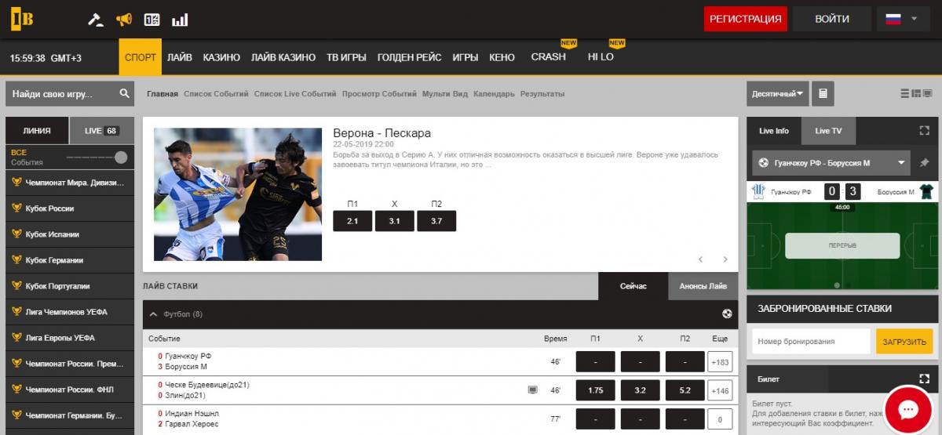Collapse the Футбол (8) section
This screenshot has width=942, height=435.
154,314
